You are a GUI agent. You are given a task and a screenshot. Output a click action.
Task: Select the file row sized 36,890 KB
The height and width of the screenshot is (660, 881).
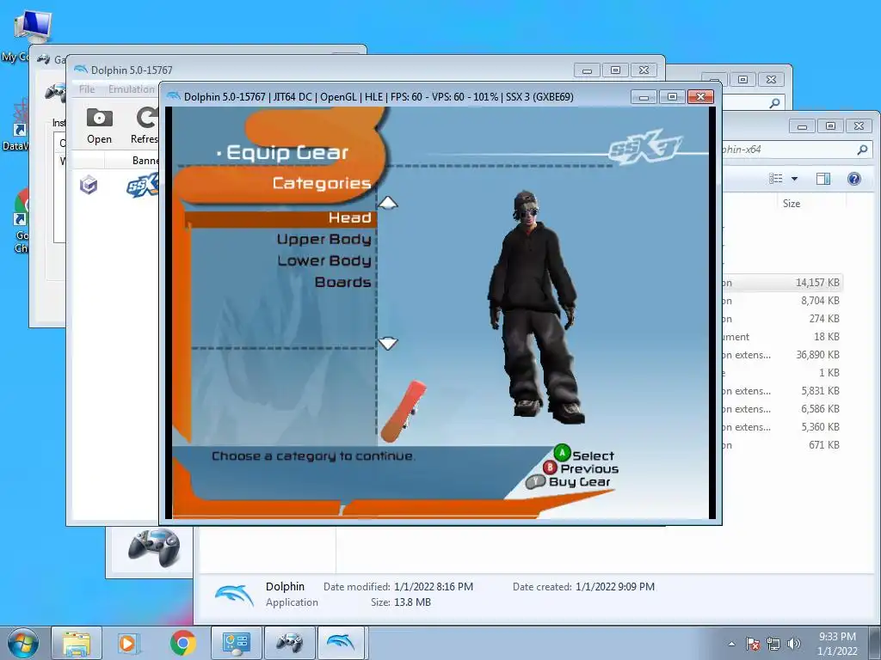click(x=782, y=355)
